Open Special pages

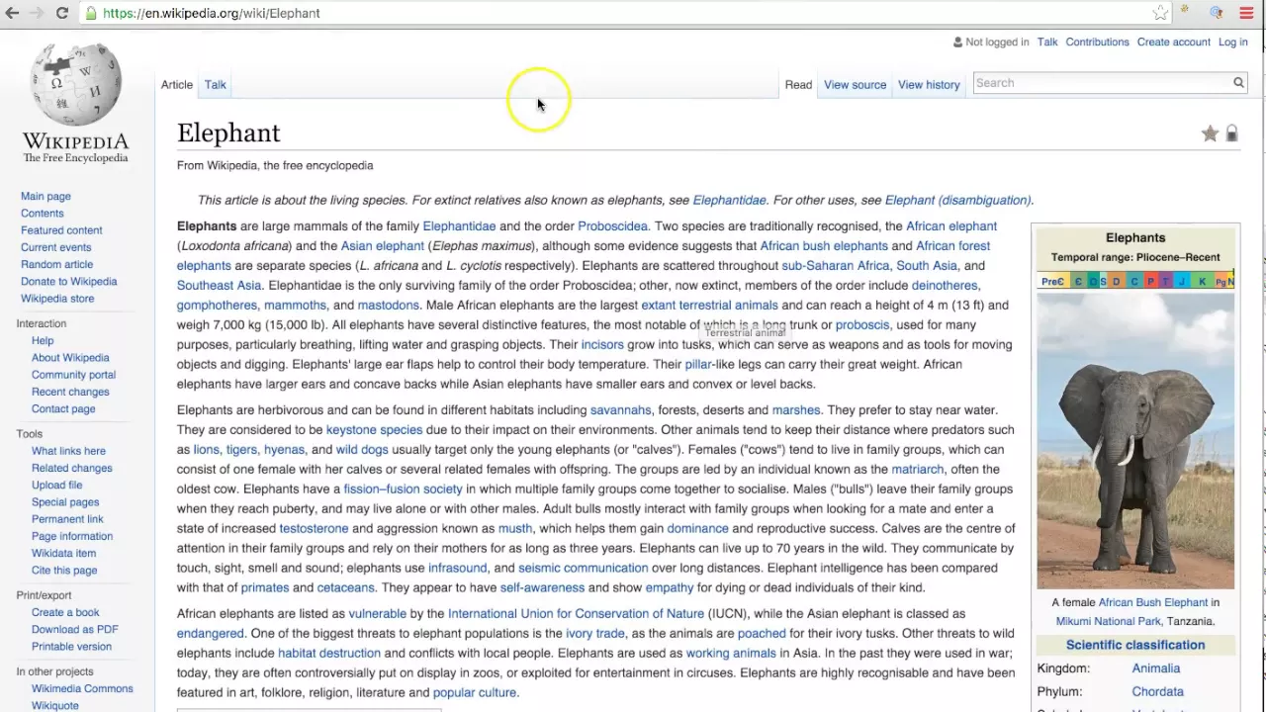[65, 501]
